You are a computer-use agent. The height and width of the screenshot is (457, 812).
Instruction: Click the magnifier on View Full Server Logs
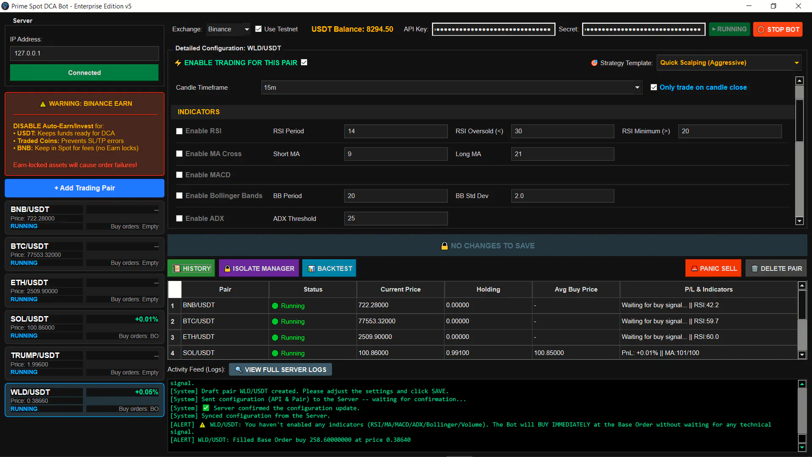[239, 369]
